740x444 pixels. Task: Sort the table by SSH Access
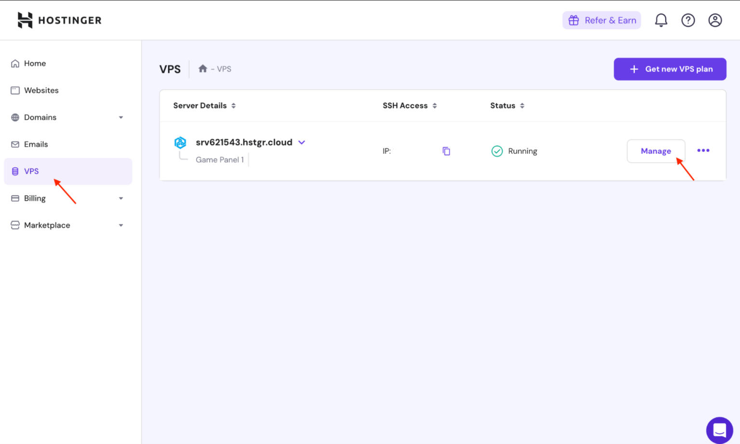(x=435, y=105)
